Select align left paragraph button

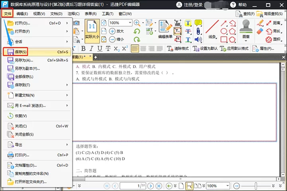coord(135,49)
